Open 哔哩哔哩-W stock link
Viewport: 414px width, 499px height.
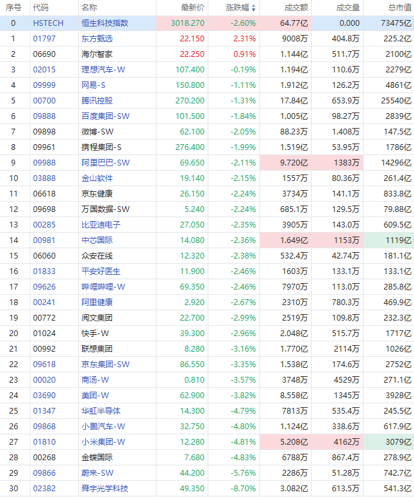(x=103, y=287)
